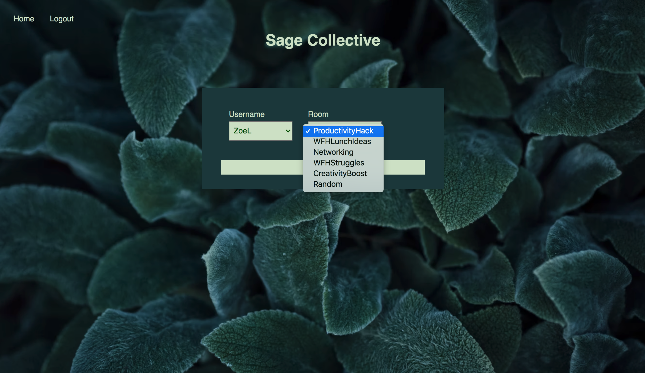This screenshot has height=373, width=645.
Task: Select the Networking room option
Action: click(333, 152)
